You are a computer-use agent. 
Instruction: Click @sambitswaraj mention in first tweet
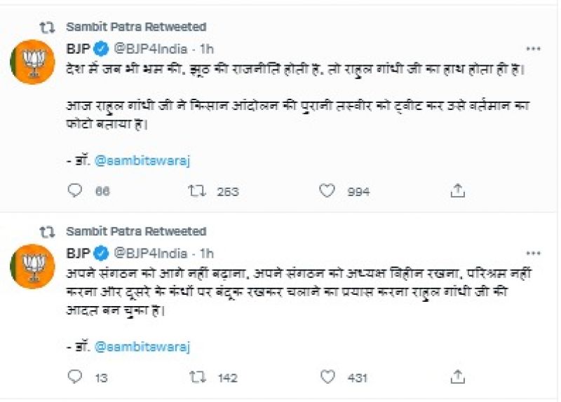pyautogui.click(x=142, y=160)
